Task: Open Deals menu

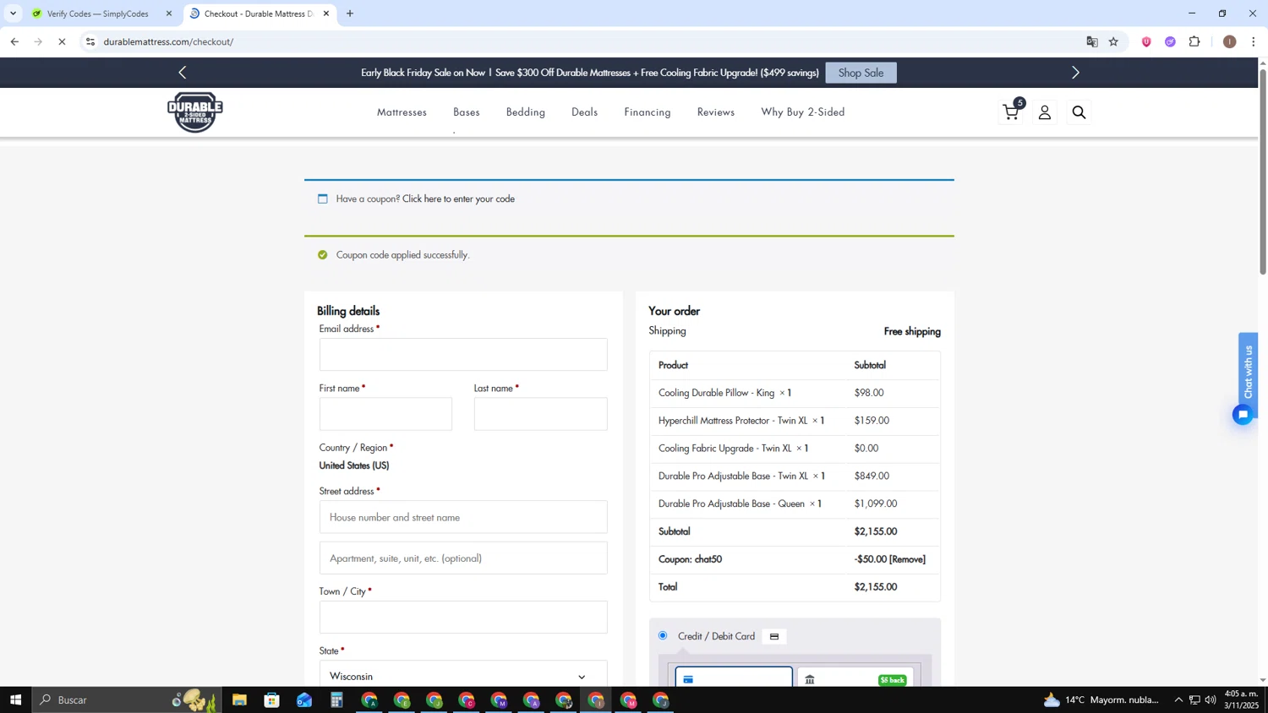Action: coord(584,112)
